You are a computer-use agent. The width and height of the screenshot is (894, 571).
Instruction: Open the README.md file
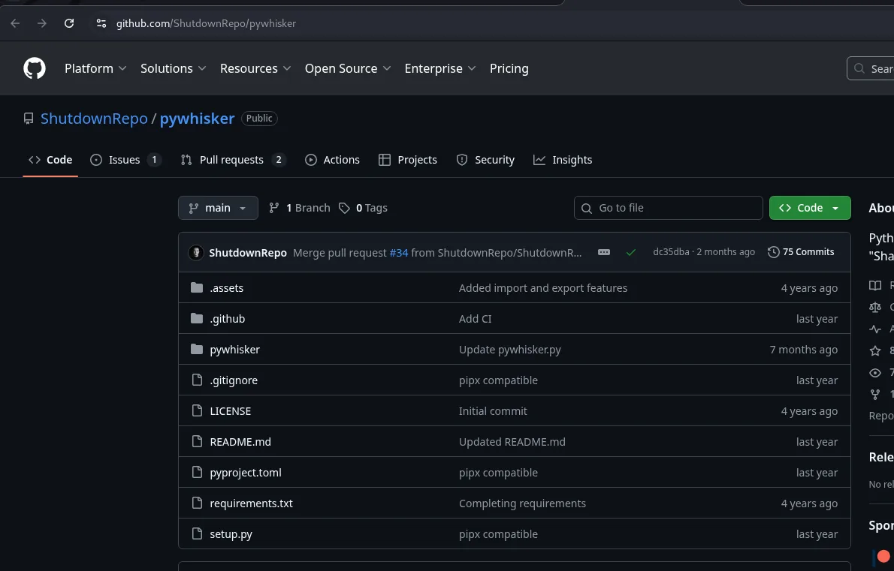coord(240,442)
